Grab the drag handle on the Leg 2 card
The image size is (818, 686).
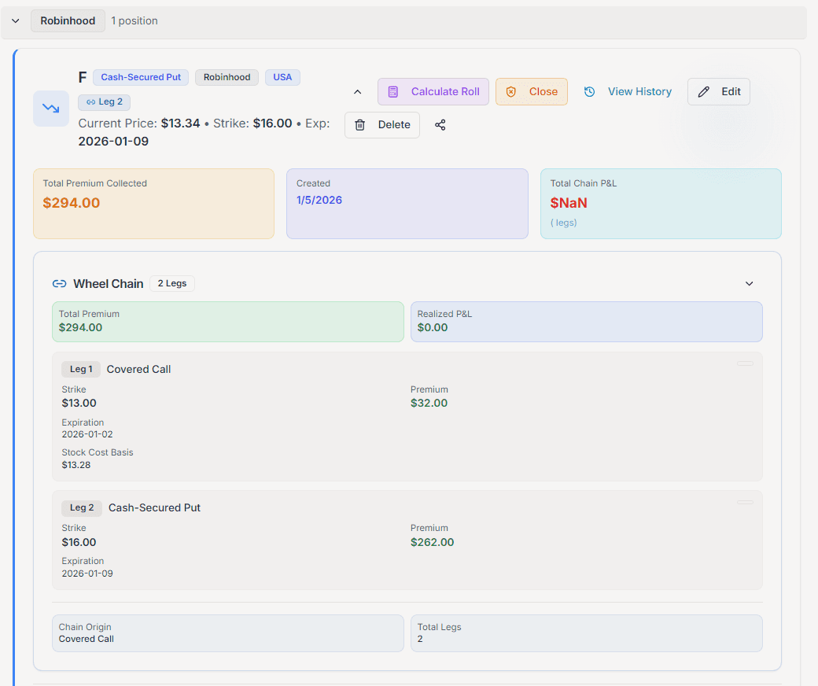click(745, 501)
